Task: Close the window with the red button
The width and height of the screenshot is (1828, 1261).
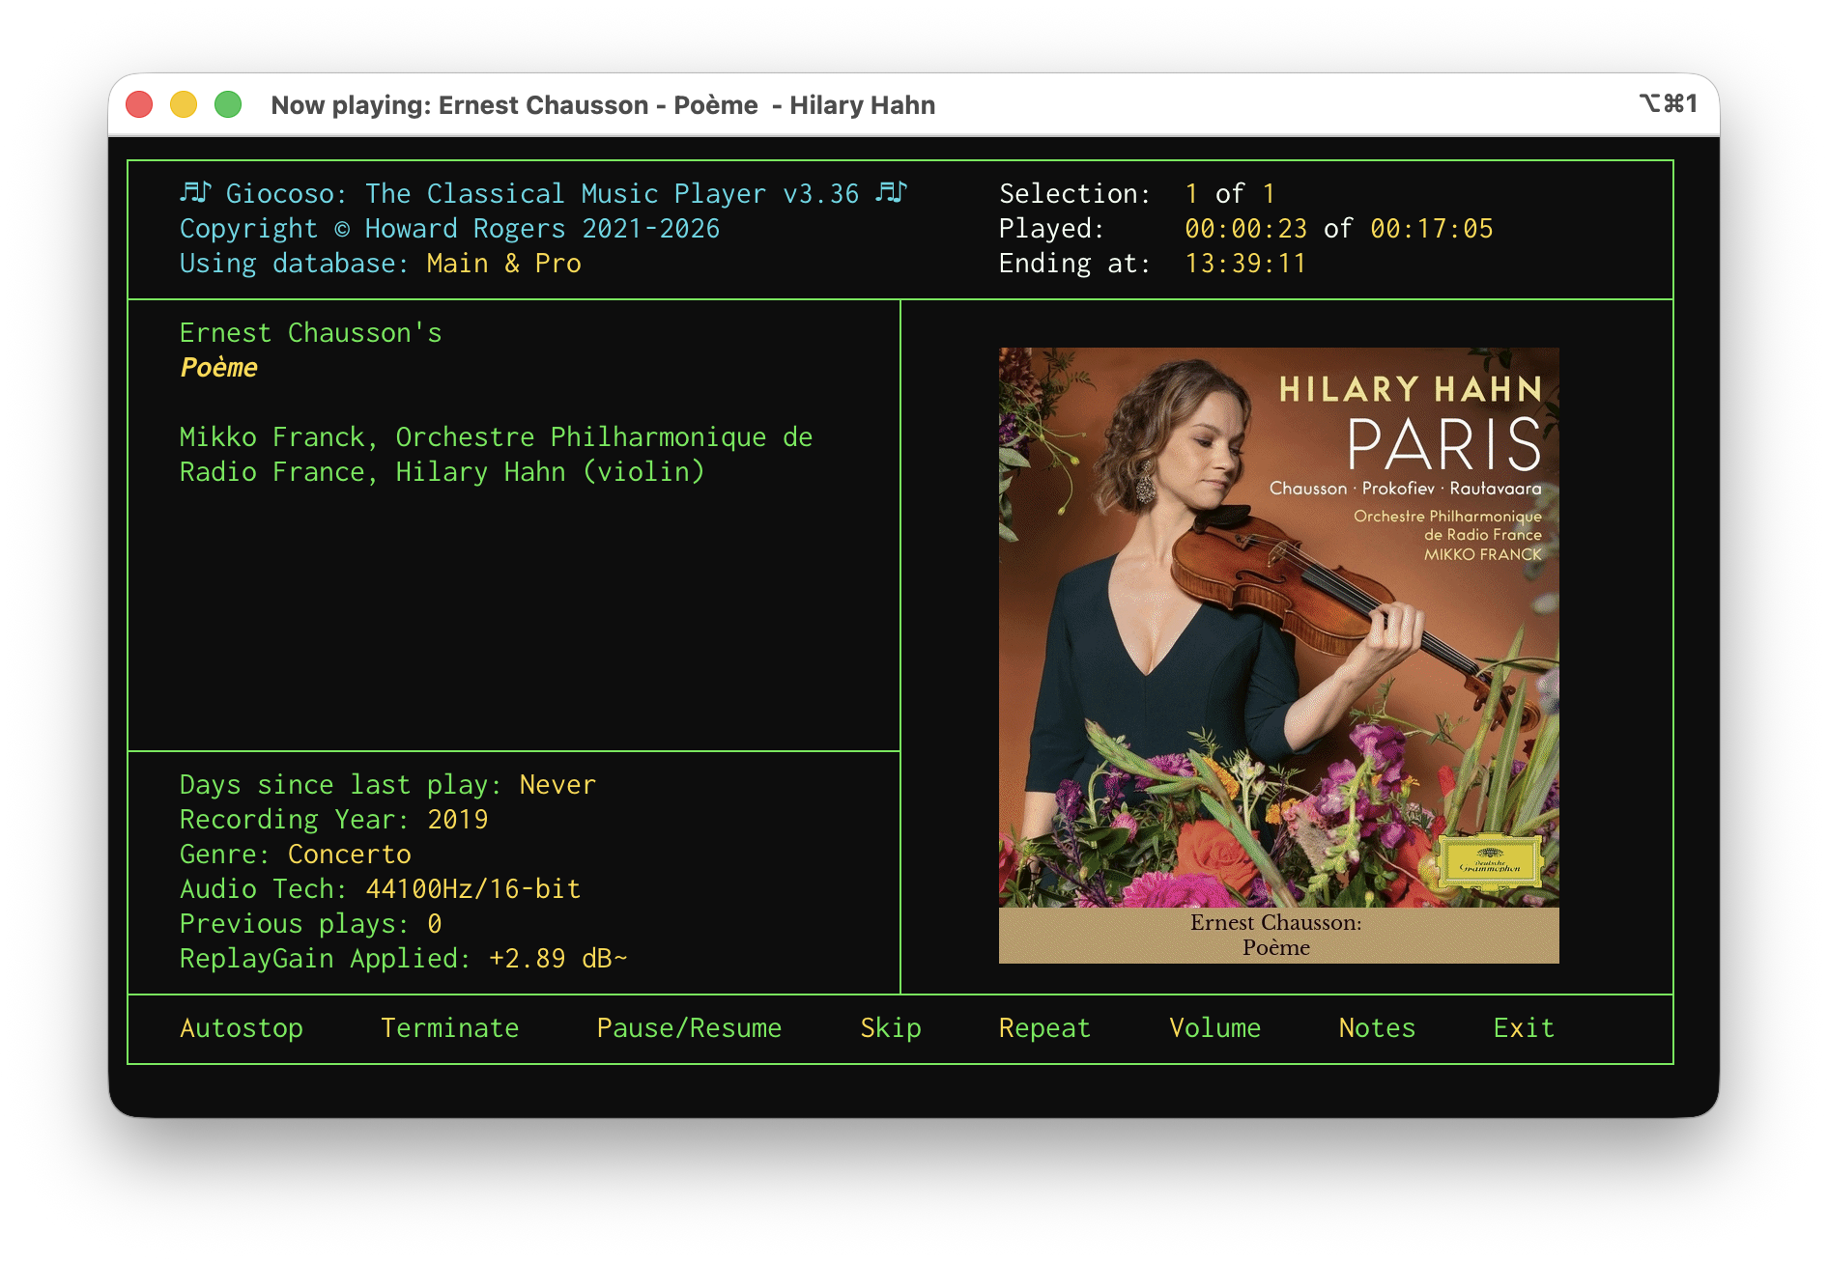Action: [140, 104]
